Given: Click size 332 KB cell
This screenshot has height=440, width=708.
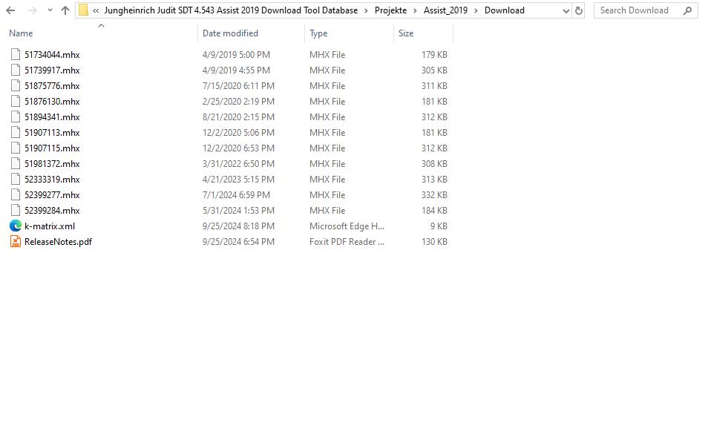Looking at the screenshot, I should (x=434, y=195).
